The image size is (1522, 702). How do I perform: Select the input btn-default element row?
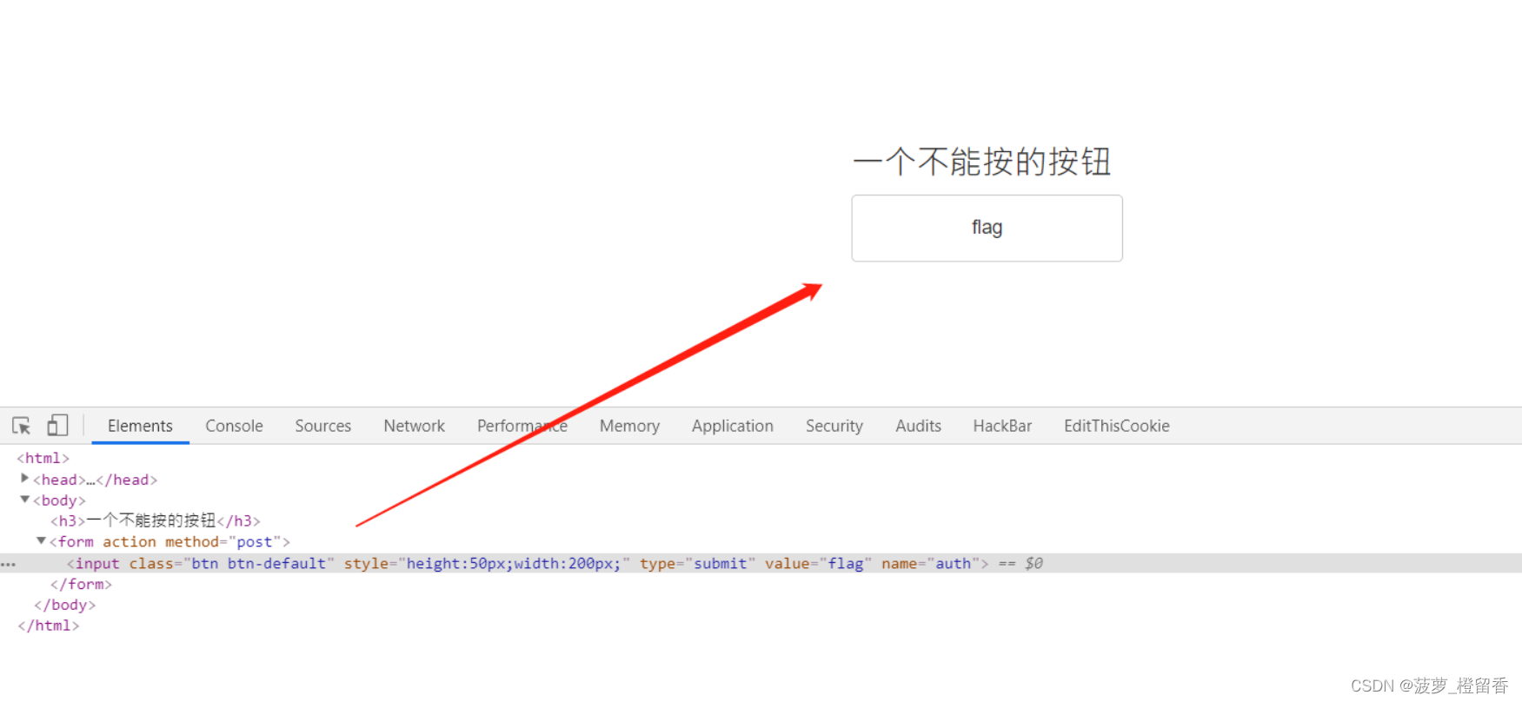coord(761,563)
